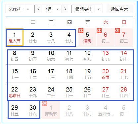Select April 26 廿二

87,92
